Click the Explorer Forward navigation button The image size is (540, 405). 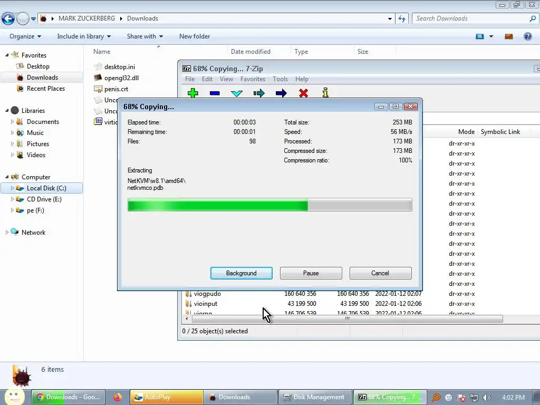click(23, 18)
